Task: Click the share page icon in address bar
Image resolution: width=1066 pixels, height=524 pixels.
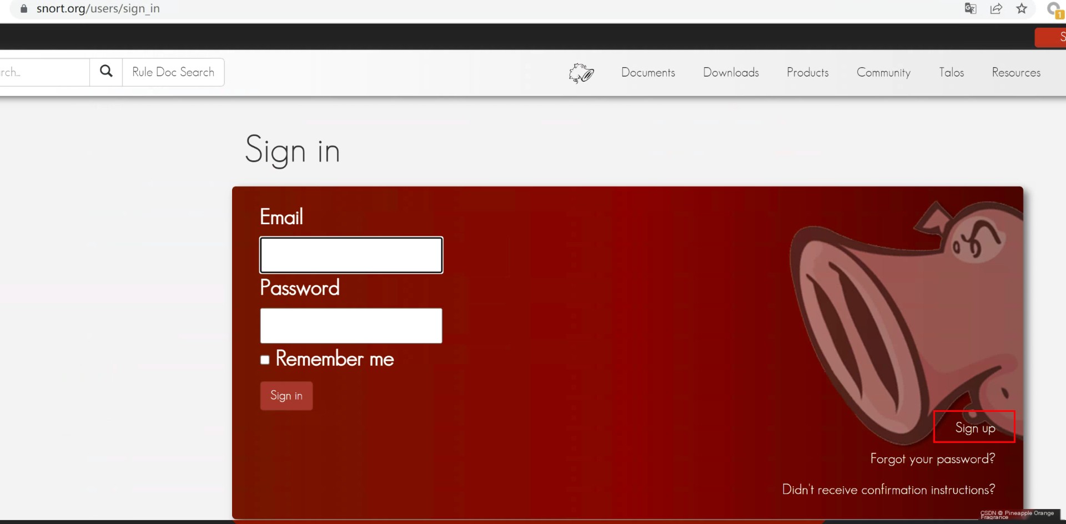Action: coord(996,9)
